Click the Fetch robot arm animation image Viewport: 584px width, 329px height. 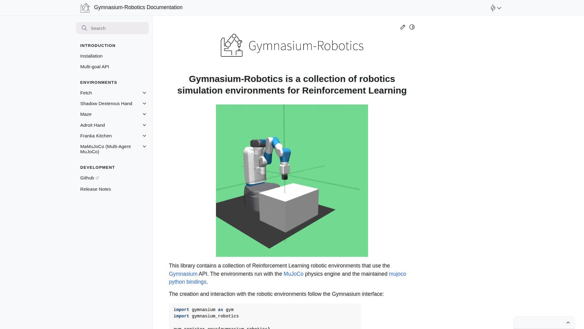(292, 181)
